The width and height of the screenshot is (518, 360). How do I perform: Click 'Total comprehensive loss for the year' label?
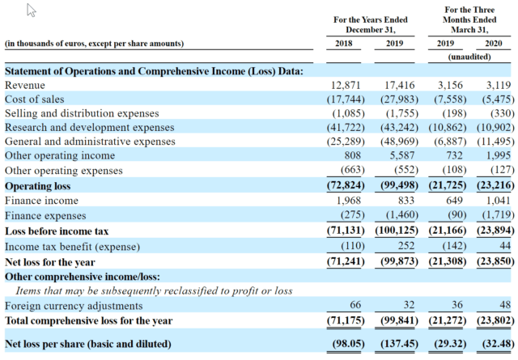click(x=88, y=320)
